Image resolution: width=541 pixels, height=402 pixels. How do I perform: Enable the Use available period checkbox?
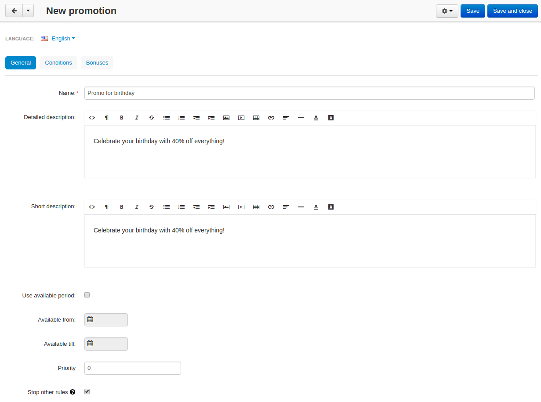pos(87,295)
